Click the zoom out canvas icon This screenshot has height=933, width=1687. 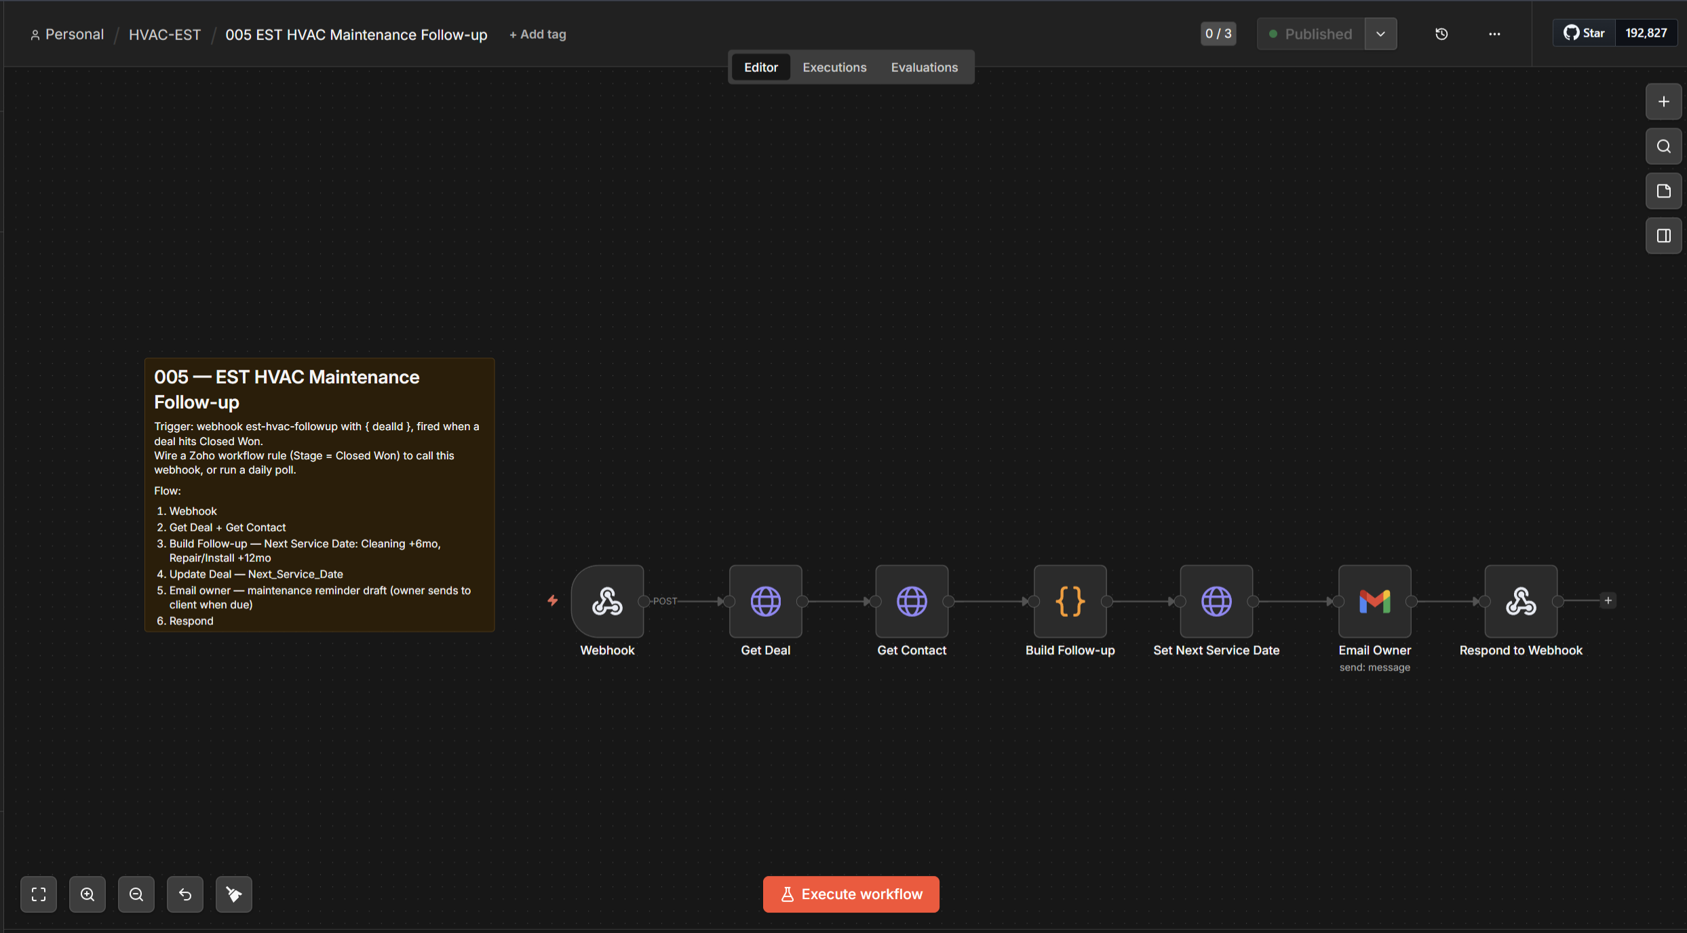click(x=136, y=894)
